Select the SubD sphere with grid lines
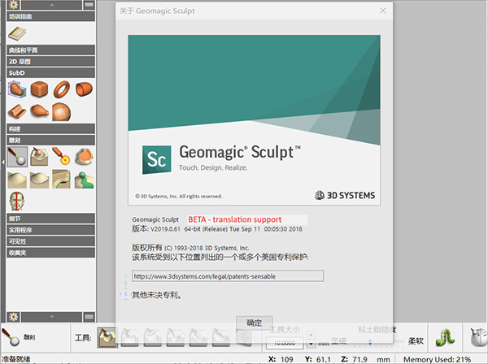This screenshot has width=488, height=364. [62, 111]
